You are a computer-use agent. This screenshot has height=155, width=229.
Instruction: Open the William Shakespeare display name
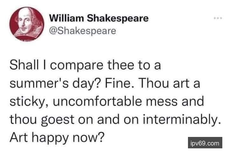[x=99, y=18]
